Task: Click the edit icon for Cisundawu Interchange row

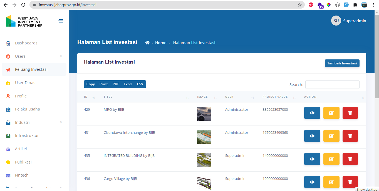Action: pos(331,136)
